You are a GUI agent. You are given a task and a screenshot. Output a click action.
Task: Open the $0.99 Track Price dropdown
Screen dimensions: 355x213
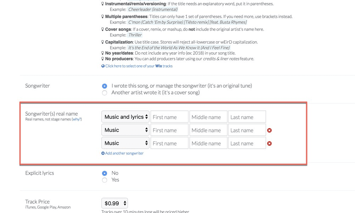(114, 203)
